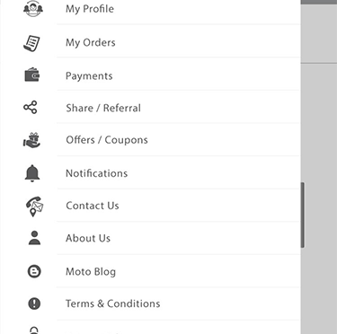Click the Contact Us phone and mail icon
Image resolution: width=337 pixels, height=334 pixels.
[x=34, y=207]
